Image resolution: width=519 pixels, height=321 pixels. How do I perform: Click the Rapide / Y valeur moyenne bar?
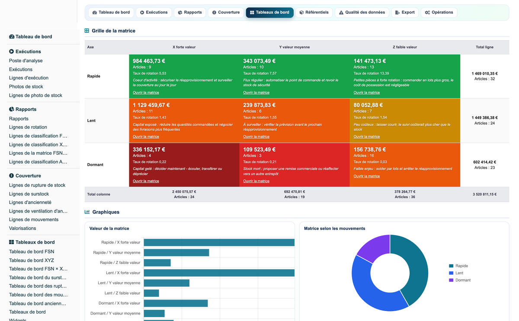click(x=176, y=253)
